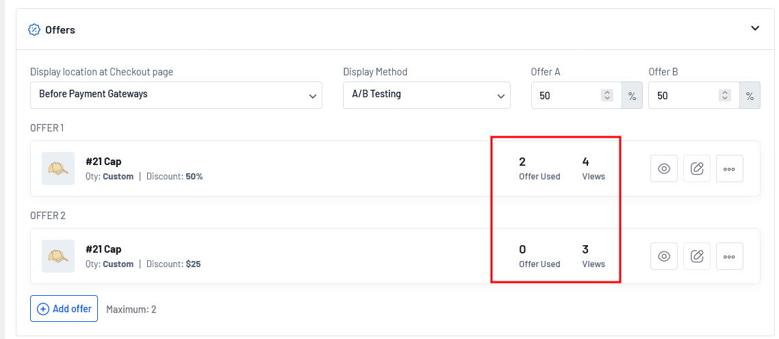
Task: Edit Offer 2 with pencil icon
Action: click(697, 256)
